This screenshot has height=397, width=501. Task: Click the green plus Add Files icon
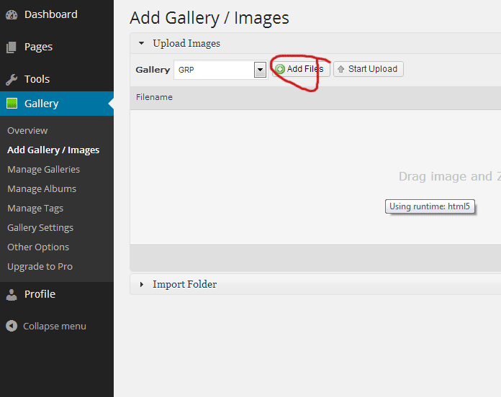[280, 69]
